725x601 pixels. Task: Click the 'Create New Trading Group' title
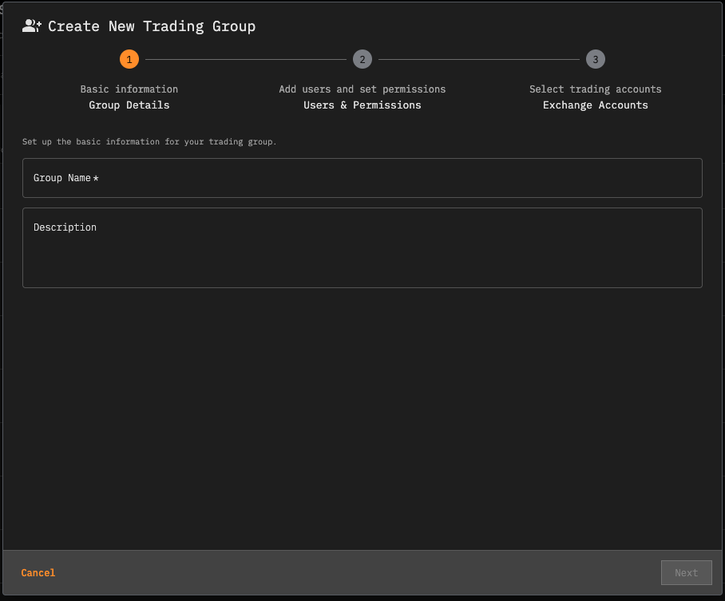152,26
